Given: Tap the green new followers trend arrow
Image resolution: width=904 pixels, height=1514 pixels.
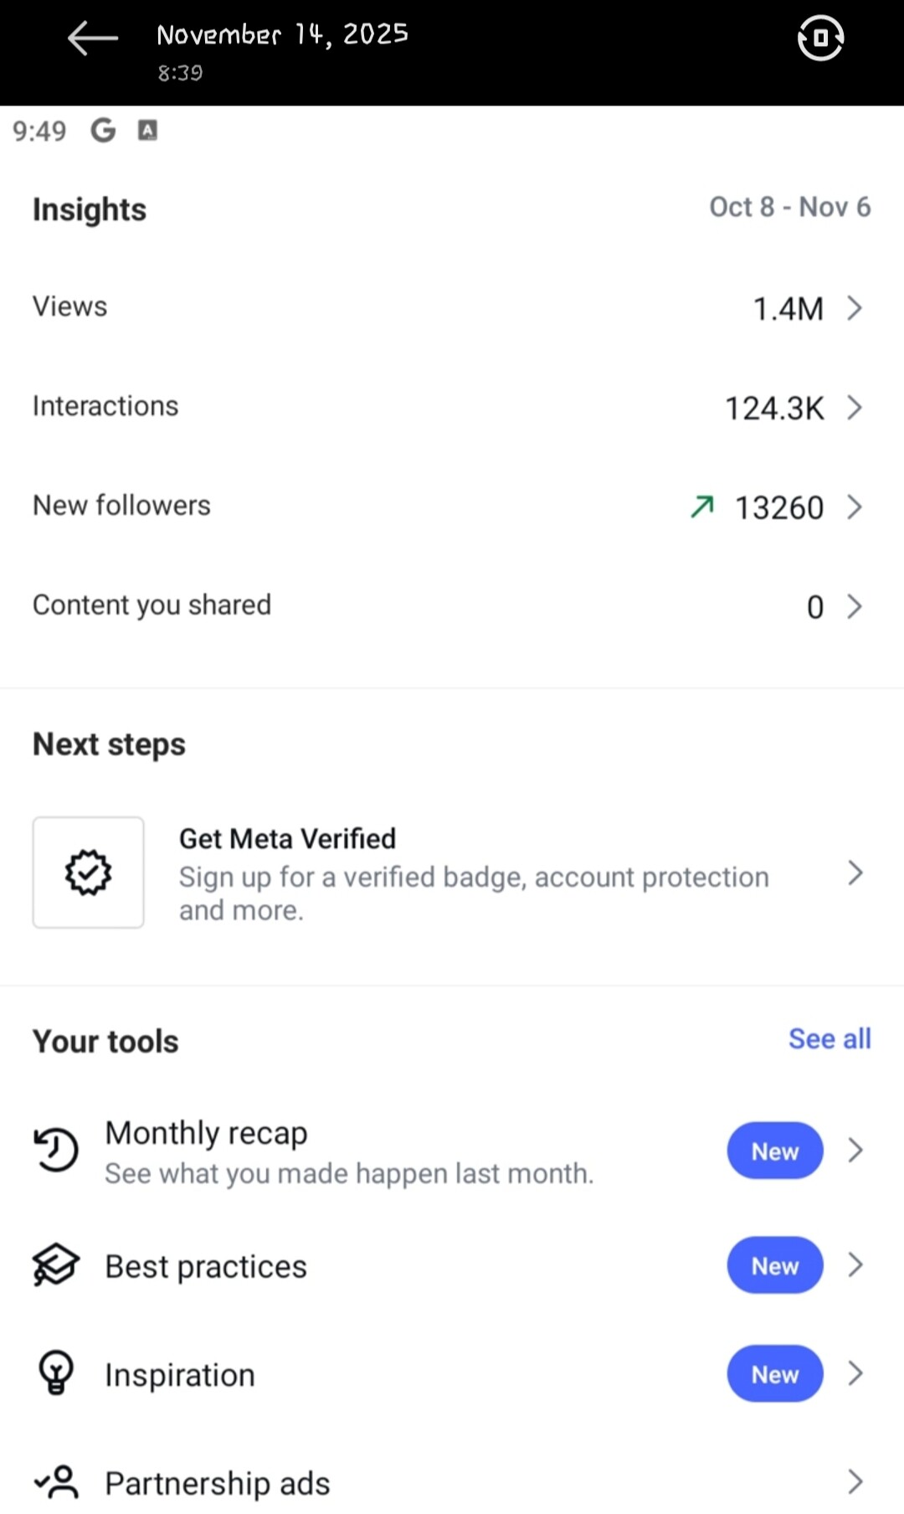Looking at the screenshot, I should 702,506.
